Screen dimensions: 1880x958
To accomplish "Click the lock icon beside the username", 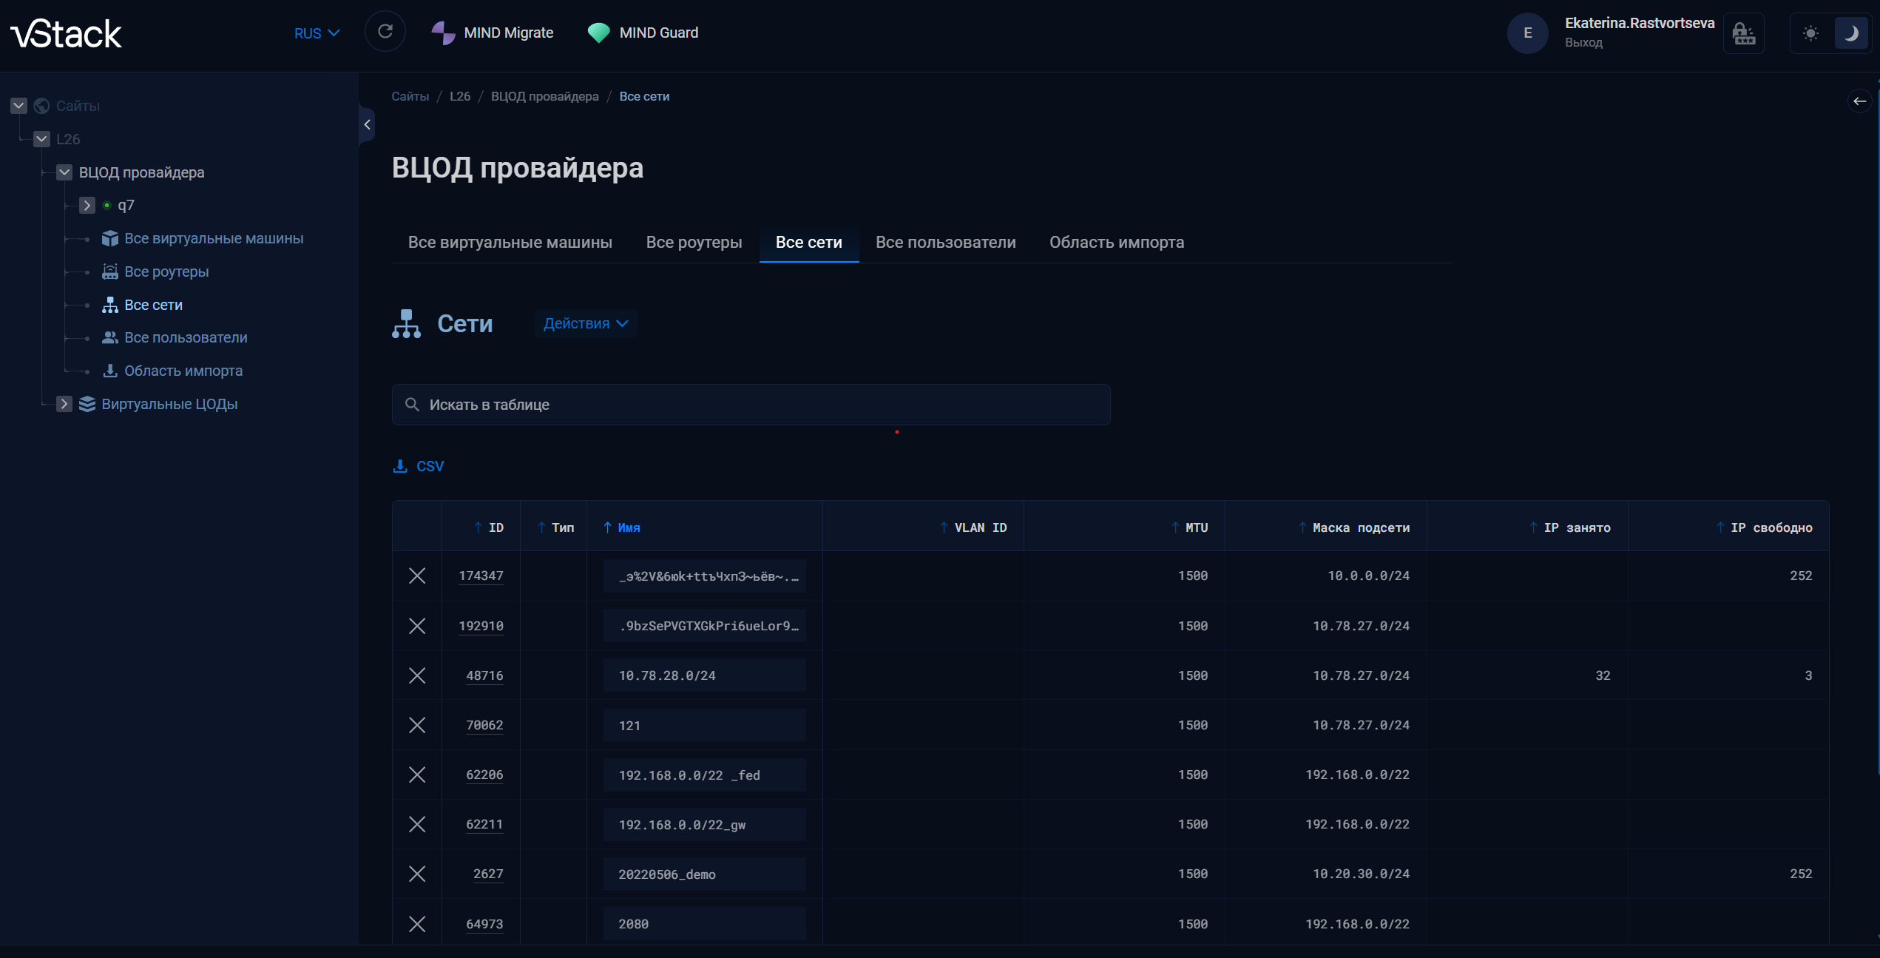I will click(x=1743, y=33).
